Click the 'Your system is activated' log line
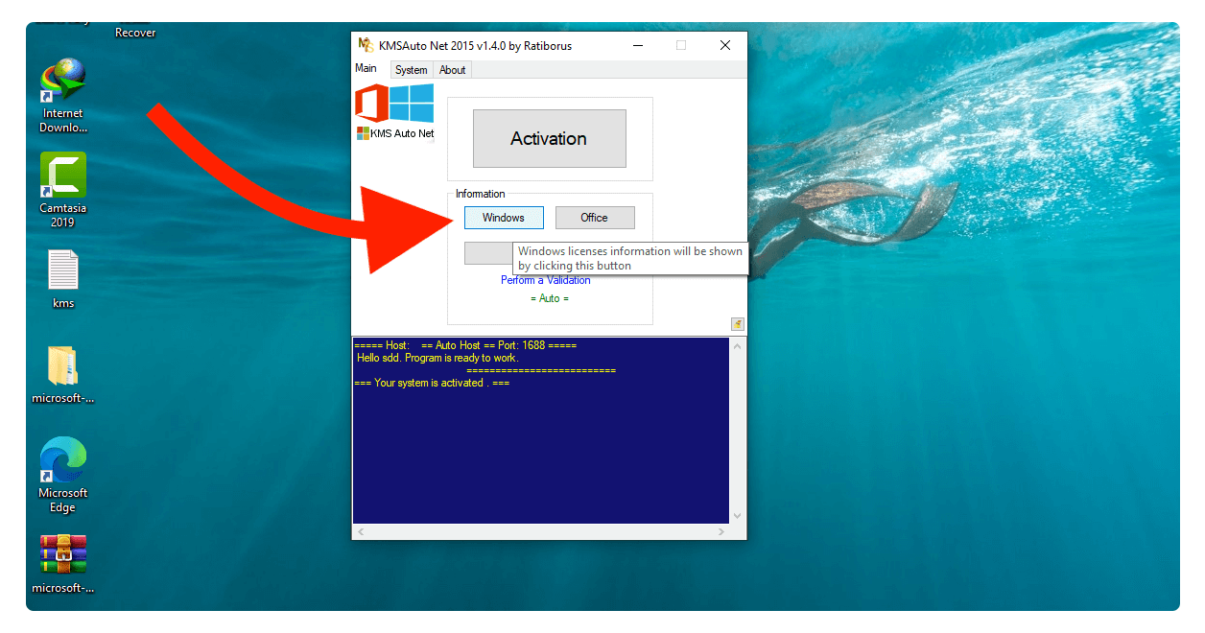The image size is (1205, 633). click(x=432, y=383)
